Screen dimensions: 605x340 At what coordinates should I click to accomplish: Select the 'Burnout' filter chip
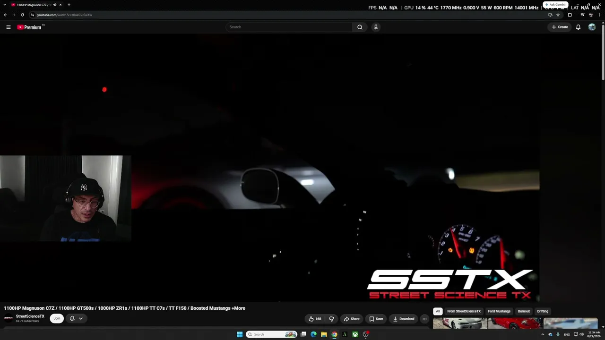click(524, 312)
